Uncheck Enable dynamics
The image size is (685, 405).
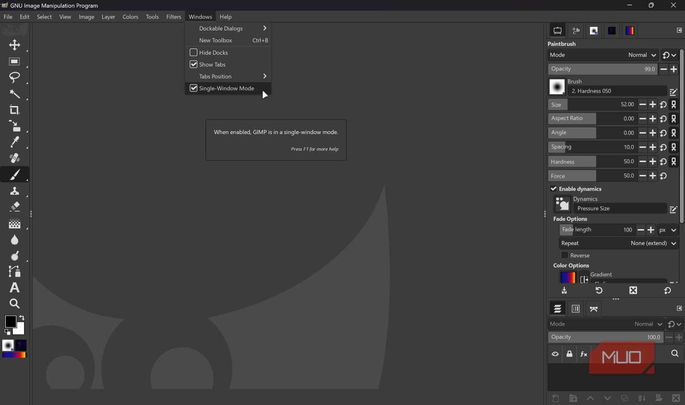click(553, 189)
